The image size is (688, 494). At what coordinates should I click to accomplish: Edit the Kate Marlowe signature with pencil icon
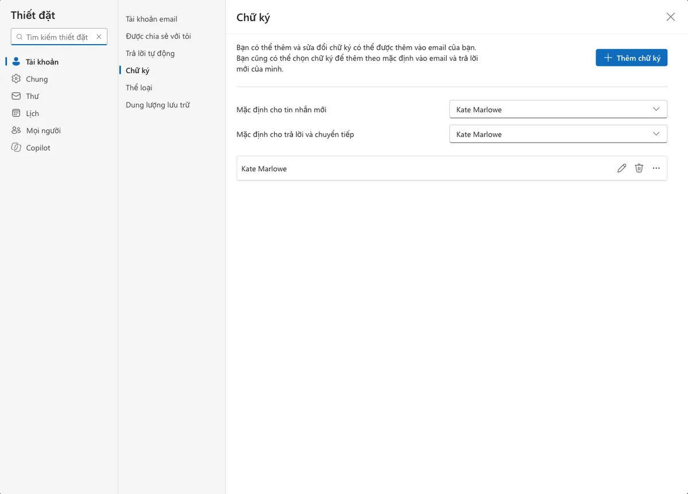coord(621,168)
